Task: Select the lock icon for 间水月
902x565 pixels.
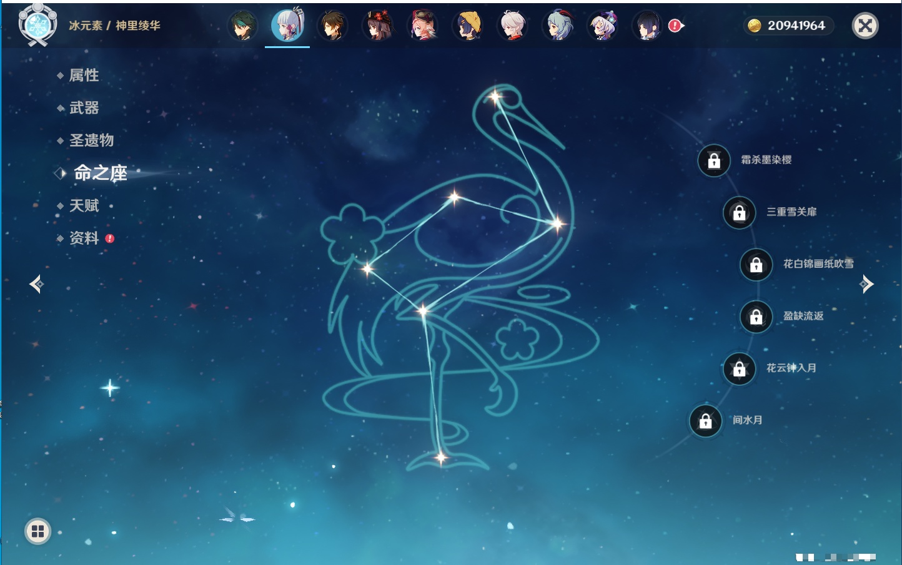Action: click(706, 421)
